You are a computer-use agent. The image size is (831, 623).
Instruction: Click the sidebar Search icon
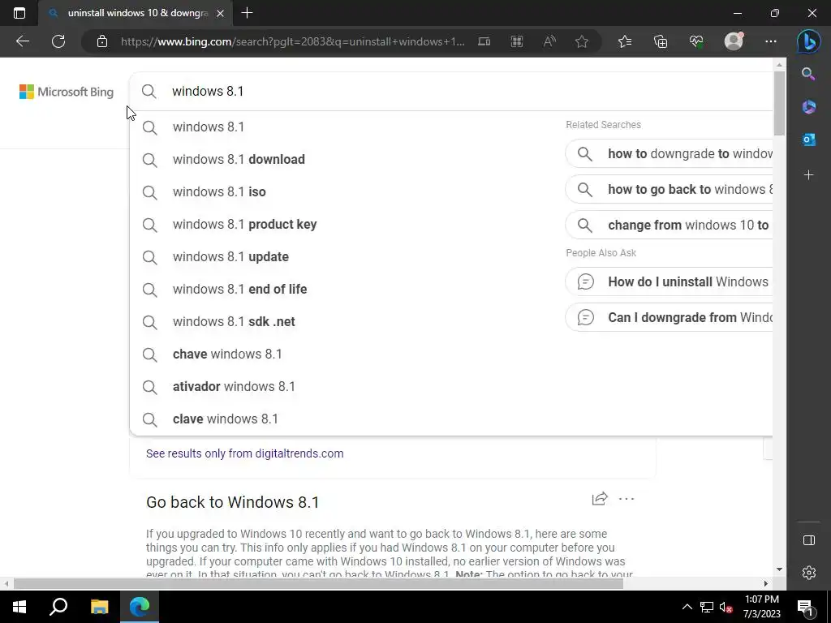click(808, 74)
